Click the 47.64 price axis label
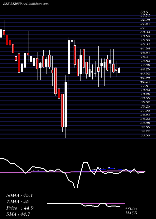The height and width of the screenshot is (219, 156). [x=145, y=48]
